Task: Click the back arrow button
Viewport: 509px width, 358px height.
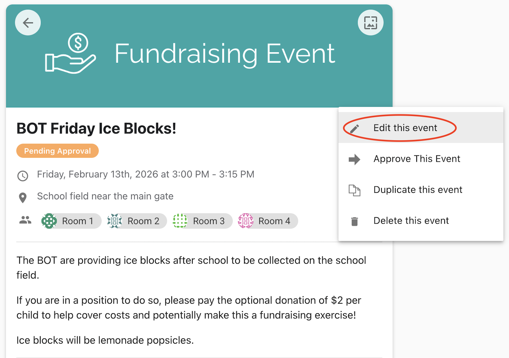Action: coord(28,23)
